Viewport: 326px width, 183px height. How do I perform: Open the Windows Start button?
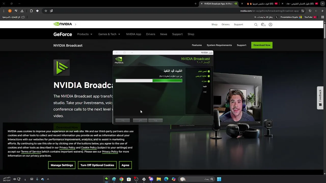click(x=219, y=179)
